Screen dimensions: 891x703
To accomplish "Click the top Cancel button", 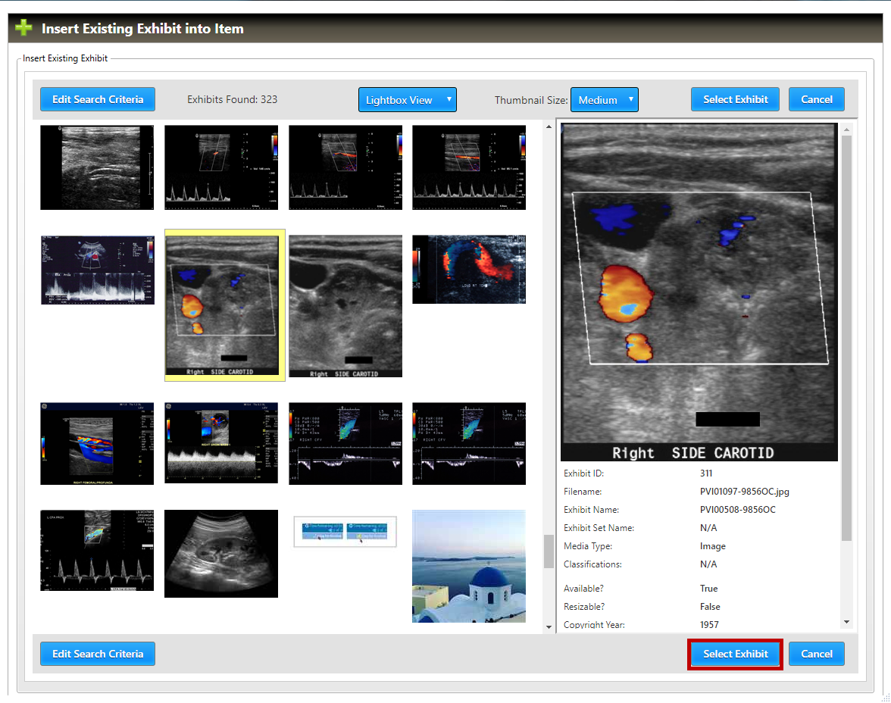I will (816, 99).
